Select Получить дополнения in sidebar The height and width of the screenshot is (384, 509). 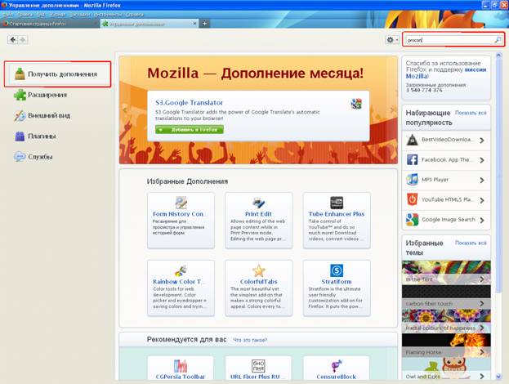click(58, 74)
